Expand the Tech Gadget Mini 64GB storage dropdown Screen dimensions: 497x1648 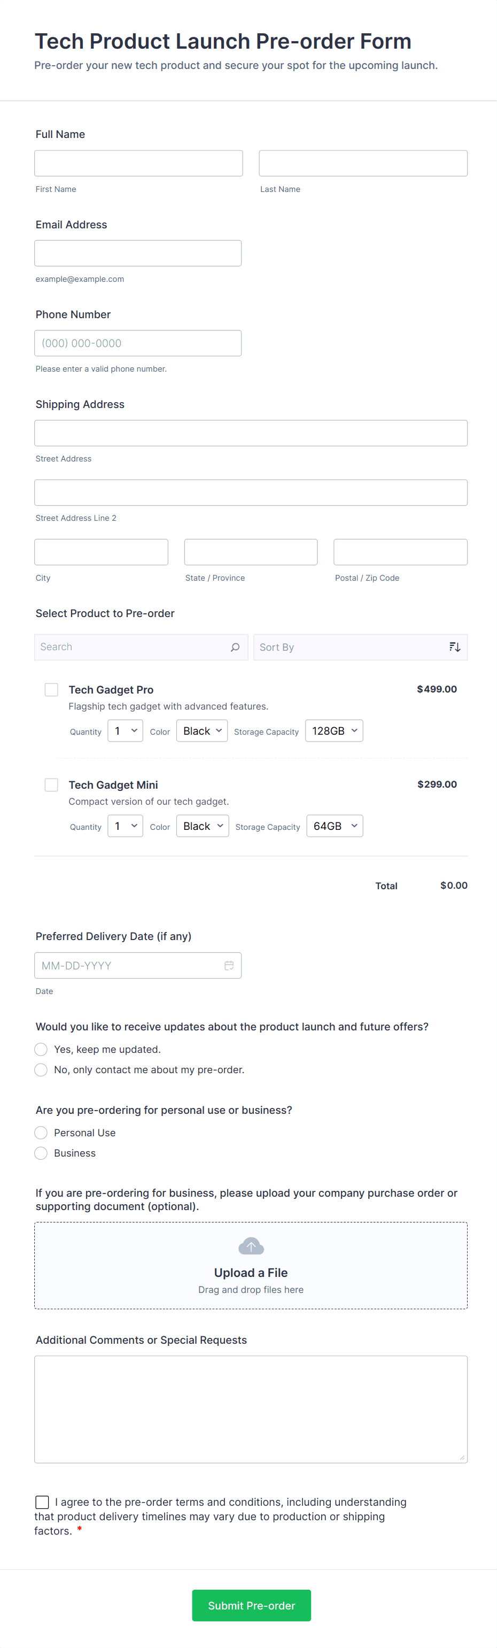click(335, 826)
